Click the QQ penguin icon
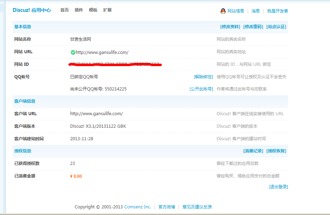 tap(223, 11)
